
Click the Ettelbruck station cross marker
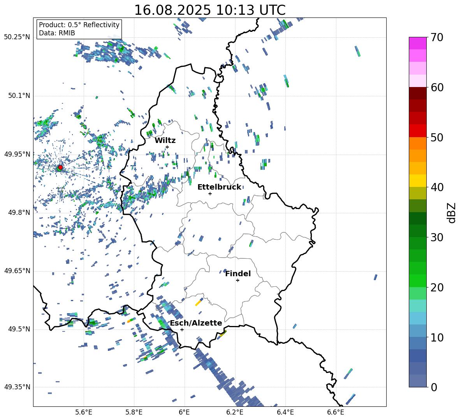[x=210, y=193]
